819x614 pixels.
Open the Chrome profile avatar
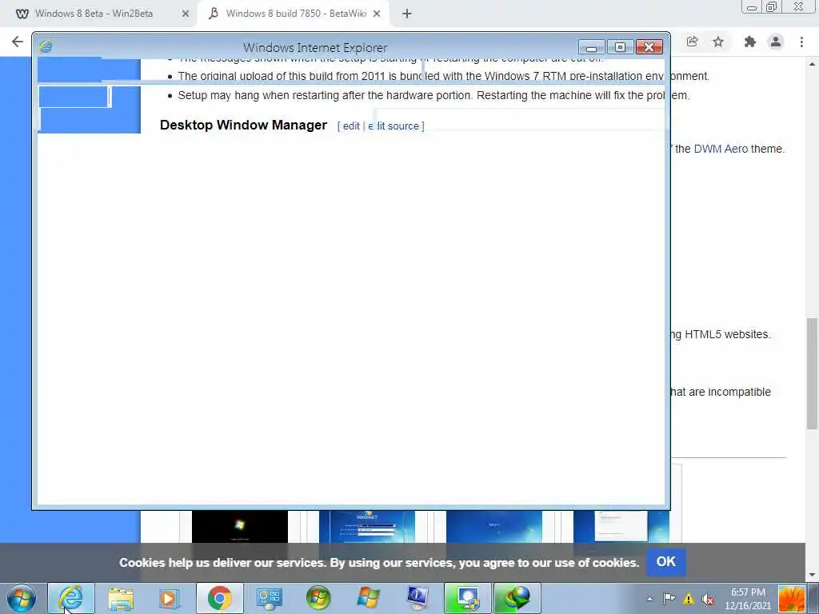click(x=776, y=42)
